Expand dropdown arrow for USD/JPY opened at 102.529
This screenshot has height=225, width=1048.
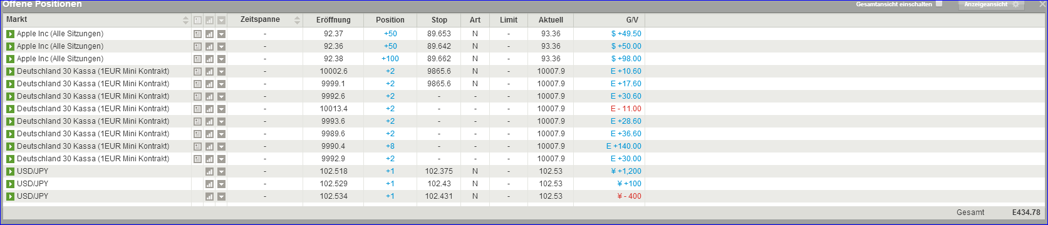221,184
